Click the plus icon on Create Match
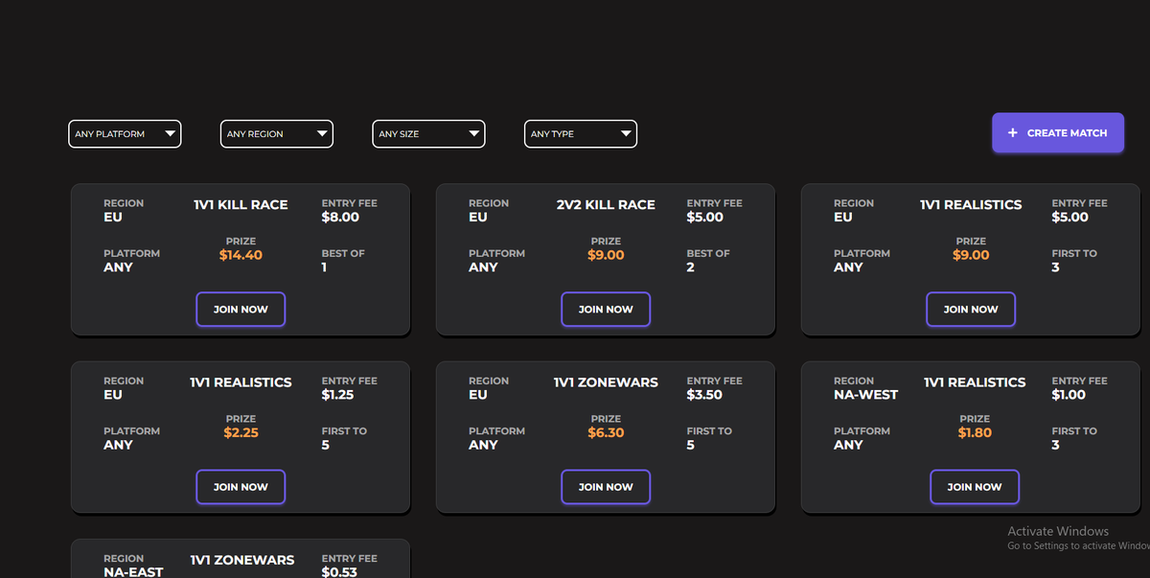 pyautogui.click(x=1013, y=133)
